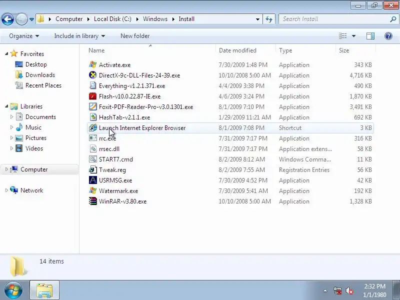Screen dimensions: 400x300
Task: Click the 8/2/2009 8:12 AM date cell
Action: 241,159
